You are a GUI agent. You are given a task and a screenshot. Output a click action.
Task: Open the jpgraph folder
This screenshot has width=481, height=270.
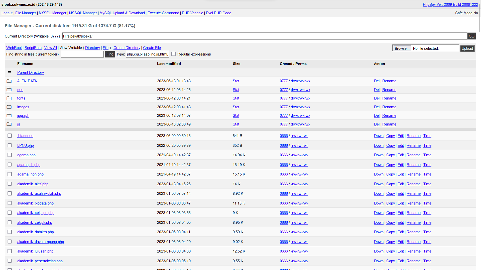[x=23, y=115]
